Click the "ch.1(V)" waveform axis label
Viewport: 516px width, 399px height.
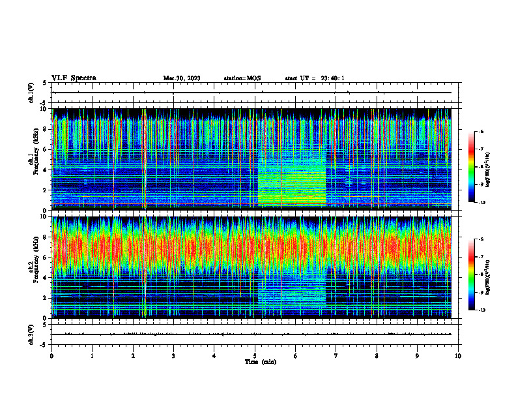point(31,93)
